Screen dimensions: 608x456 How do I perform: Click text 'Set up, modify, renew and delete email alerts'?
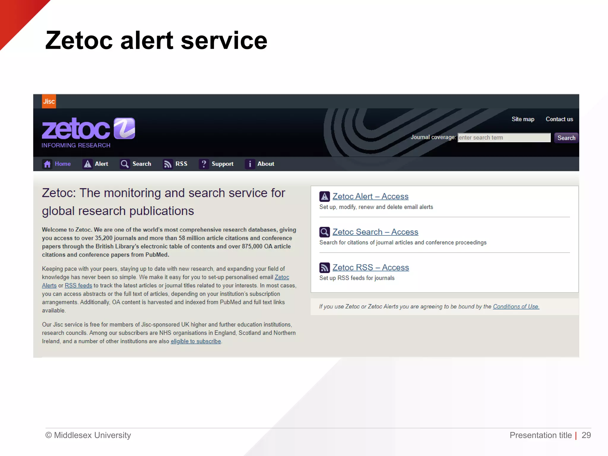pos(376,207)
